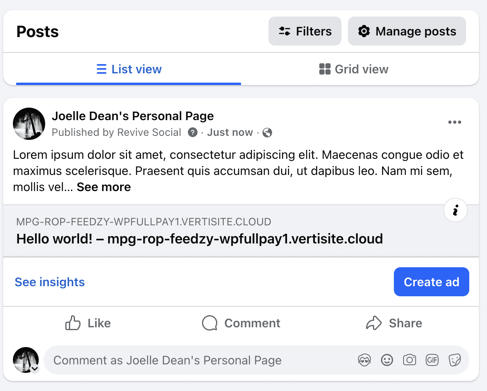This screenshot has width=487, height=391.
Task: Share the post
Action: 394,323
